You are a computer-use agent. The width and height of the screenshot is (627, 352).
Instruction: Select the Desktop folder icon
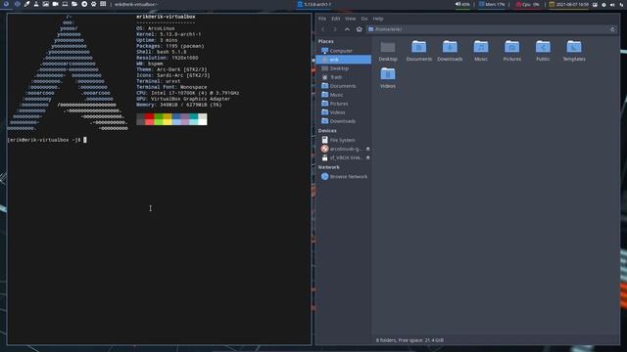tap(388, 51)
